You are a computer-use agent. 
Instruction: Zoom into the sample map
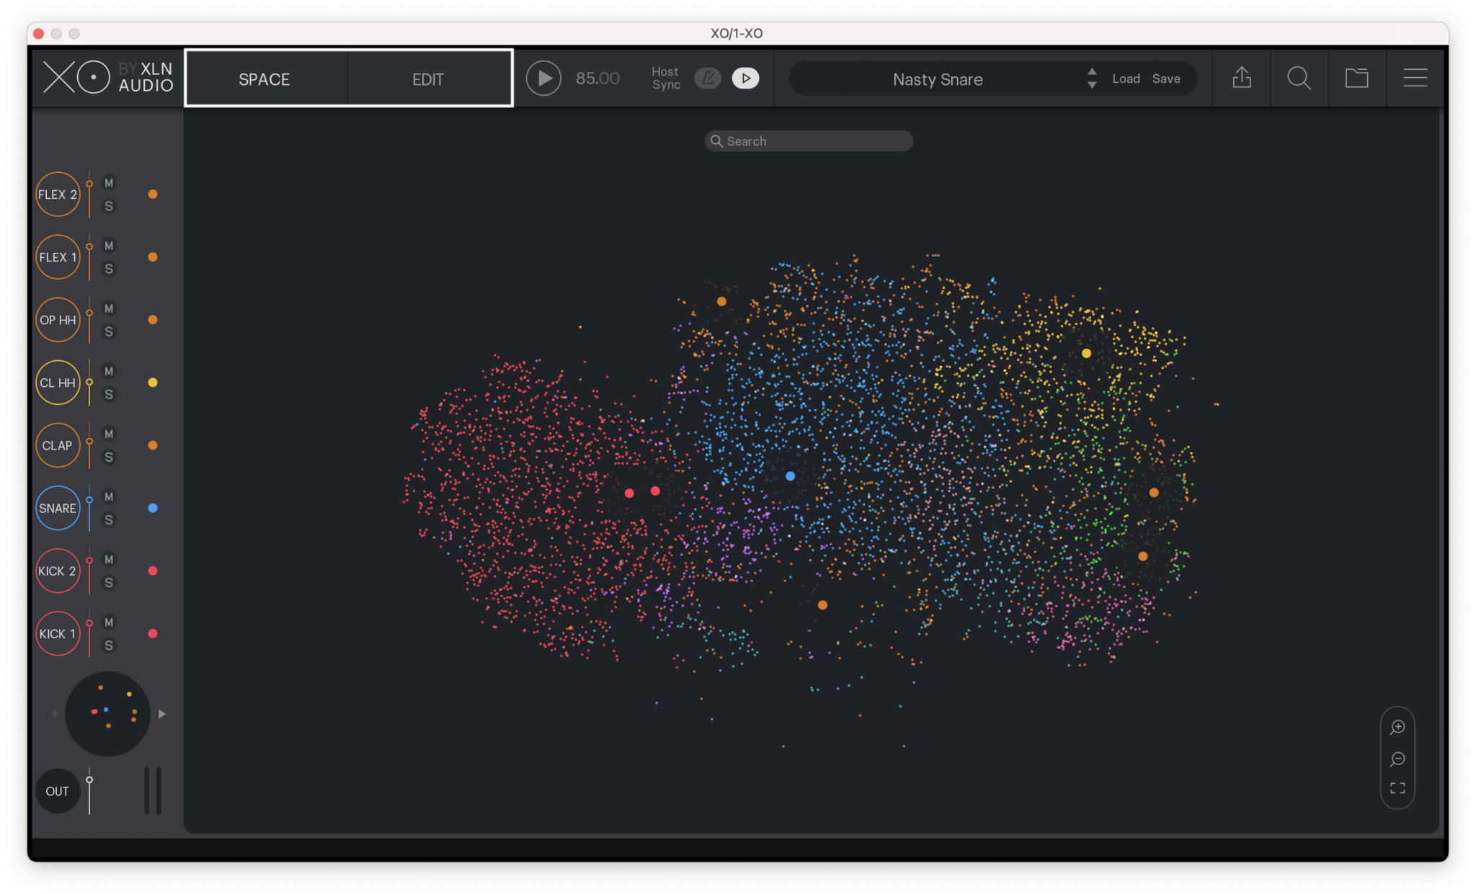coord(1397,727)
